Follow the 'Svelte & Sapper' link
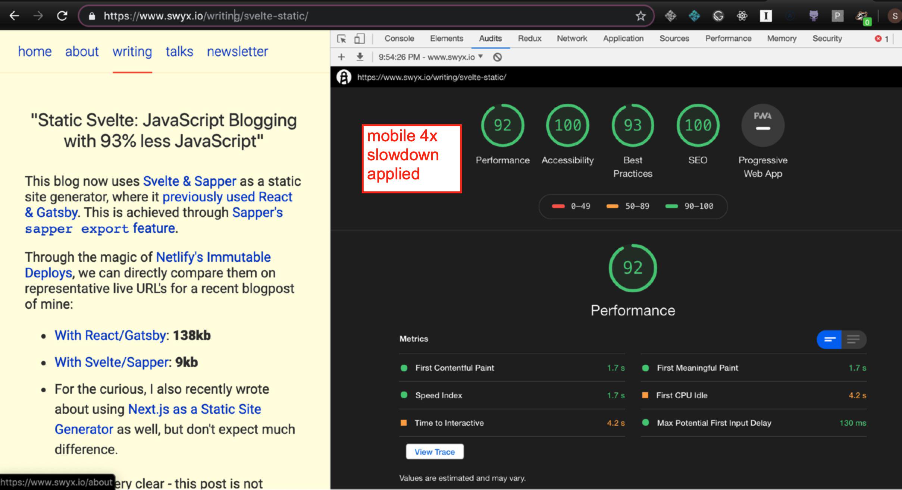 coord(190,181)
